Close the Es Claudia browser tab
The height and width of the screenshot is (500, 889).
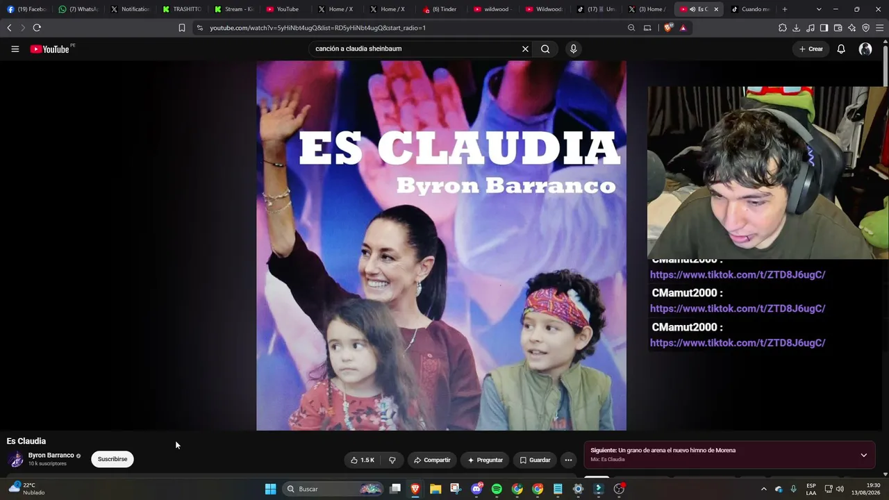pyautogui.click(x=716, y=9)
